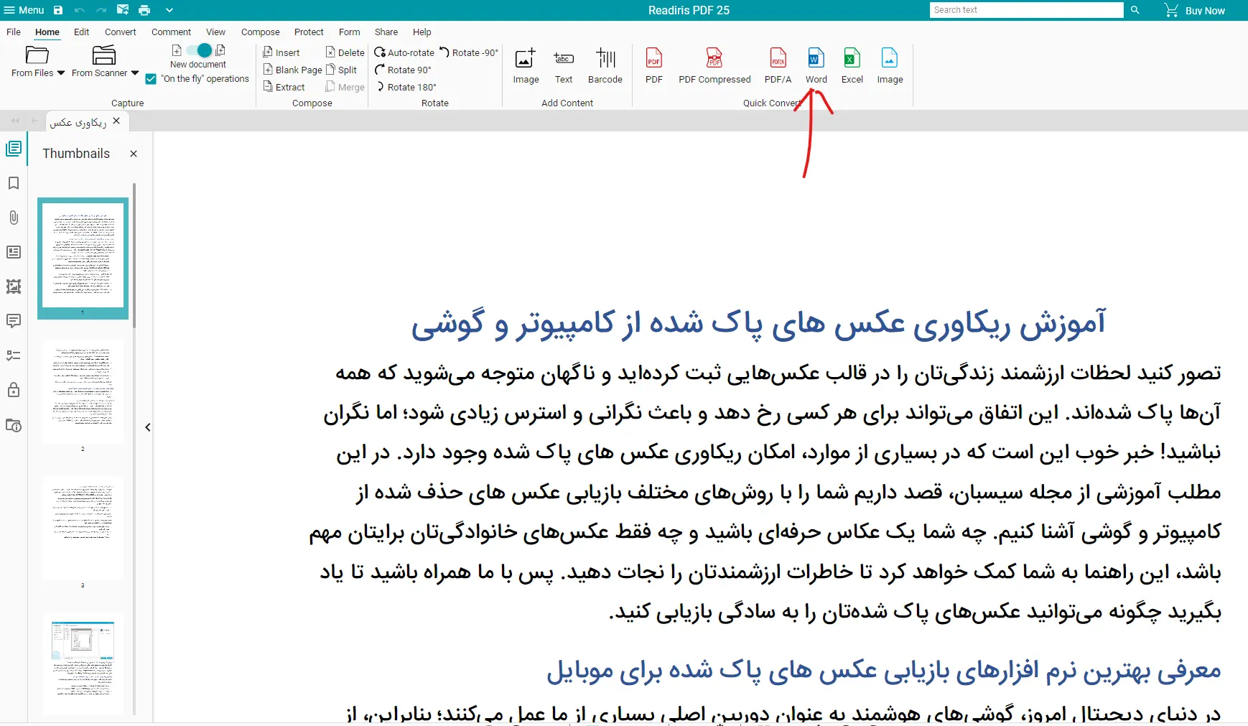This screenshot has width=1248, height=726.
Task: Open the bookmarks sidebar panel
Action: point(13,183)
